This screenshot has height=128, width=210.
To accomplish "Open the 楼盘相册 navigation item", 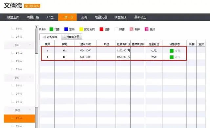I will coord(120,17).
